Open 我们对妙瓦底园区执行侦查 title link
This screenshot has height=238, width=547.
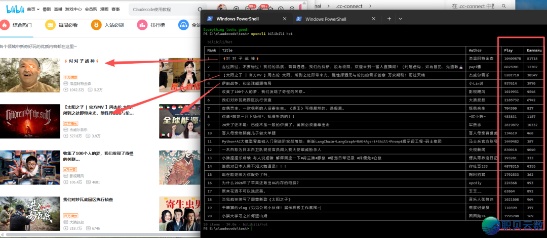point(88,200)
